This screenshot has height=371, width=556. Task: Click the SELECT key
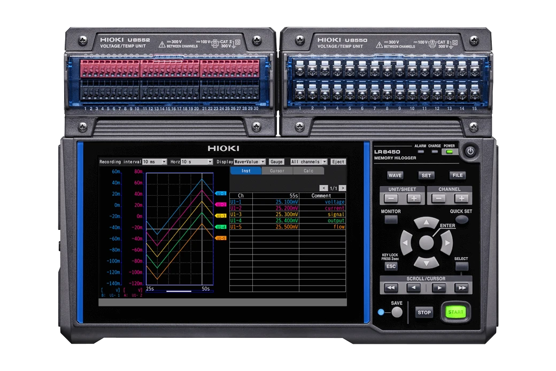(462, 266)
